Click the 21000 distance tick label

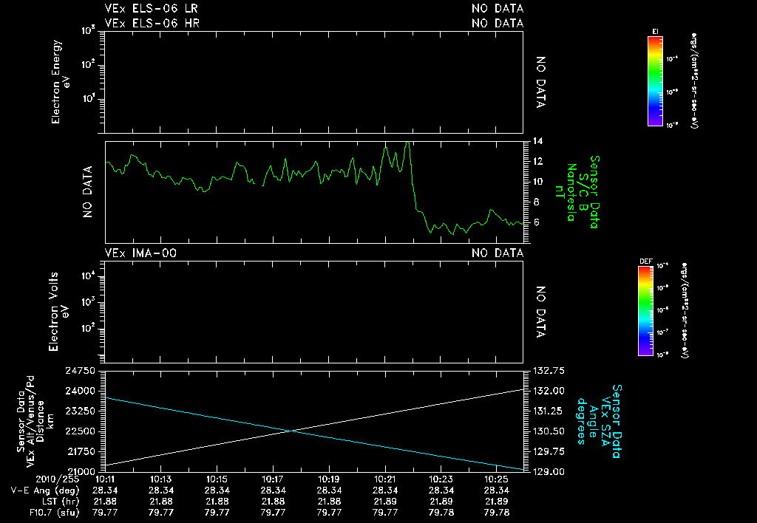(x=80, y=471)
